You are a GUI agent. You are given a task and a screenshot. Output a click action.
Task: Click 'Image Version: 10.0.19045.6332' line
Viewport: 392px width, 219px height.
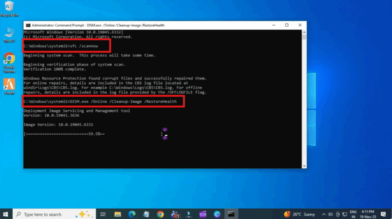click(x=58, y=125)
